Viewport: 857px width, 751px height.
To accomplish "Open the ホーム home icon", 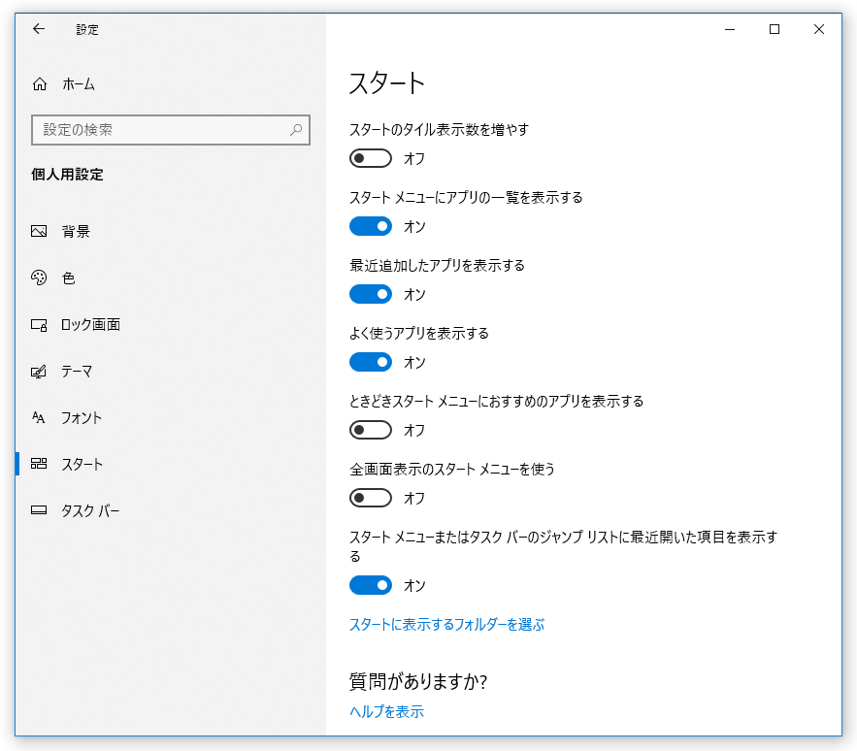I will pos(40,84).
